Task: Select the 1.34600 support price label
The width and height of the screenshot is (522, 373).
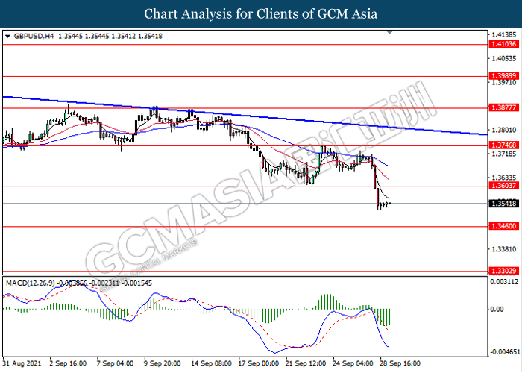Action: point(503,226)
